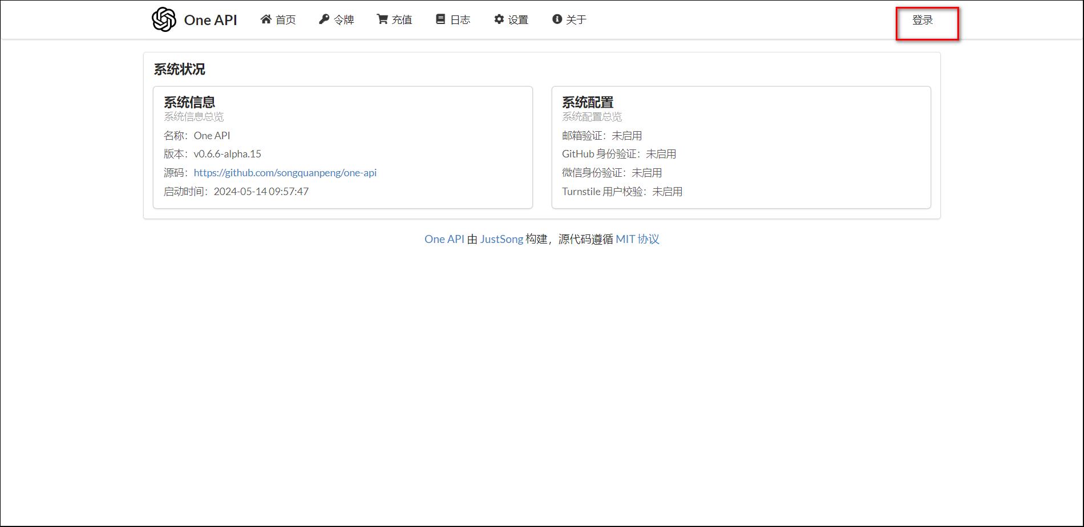Click the book icon beside 日志

tap(440, 19)
